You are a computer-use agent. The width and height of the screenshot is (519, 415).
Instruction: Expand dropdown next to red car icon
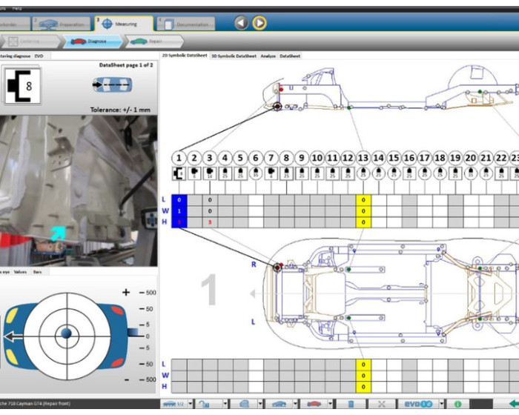(x=330, y=404)
